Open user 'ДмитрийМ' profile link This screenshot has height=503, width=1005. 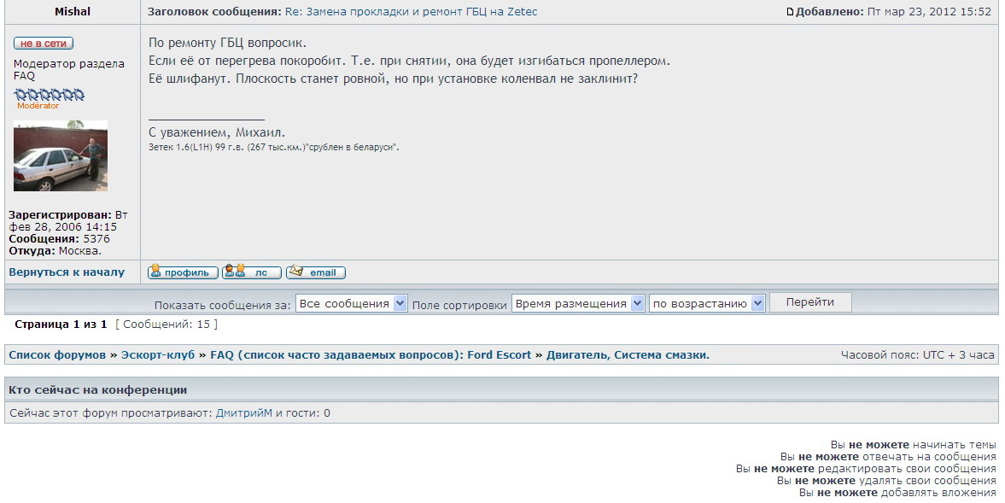[x=244, y=413]
